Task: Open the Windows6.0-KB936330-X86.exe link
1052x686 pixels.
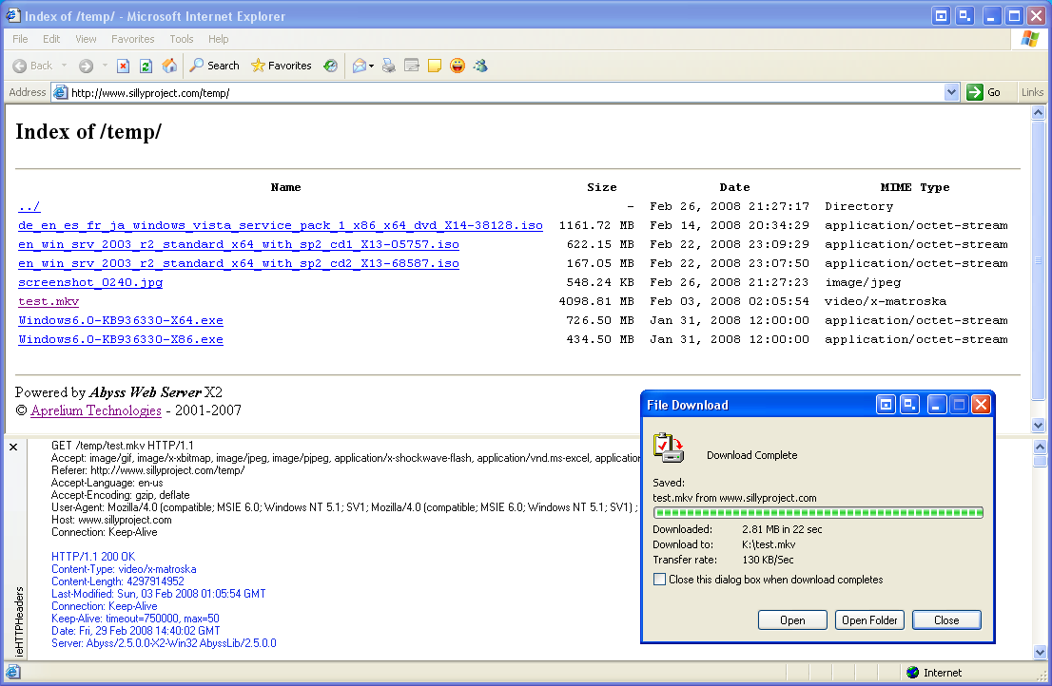Action: point(121,339)
